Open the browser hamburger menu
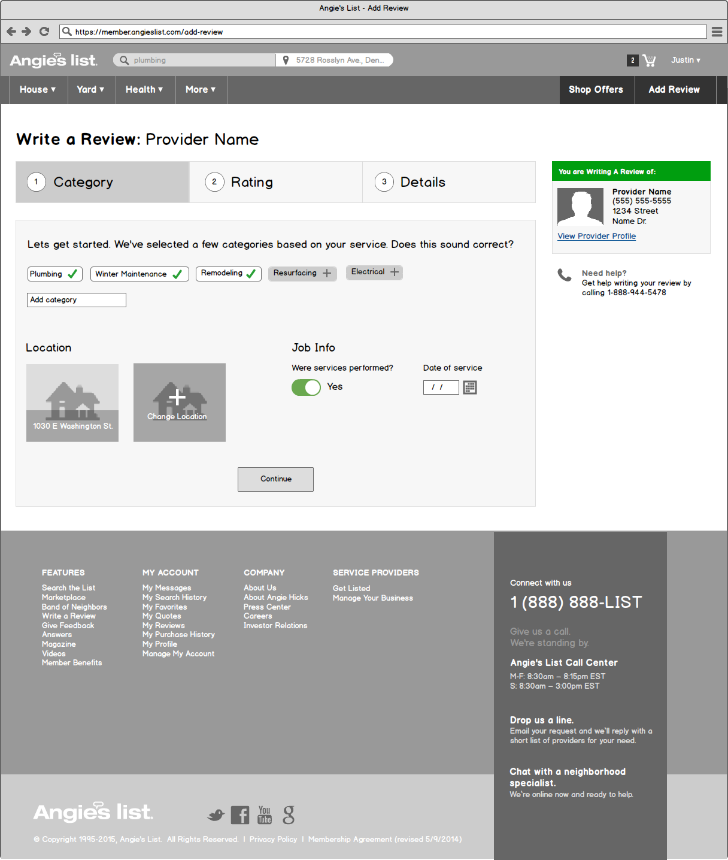Image resolution: width=728 pixels, height=860 pixels. click(717, 32)
